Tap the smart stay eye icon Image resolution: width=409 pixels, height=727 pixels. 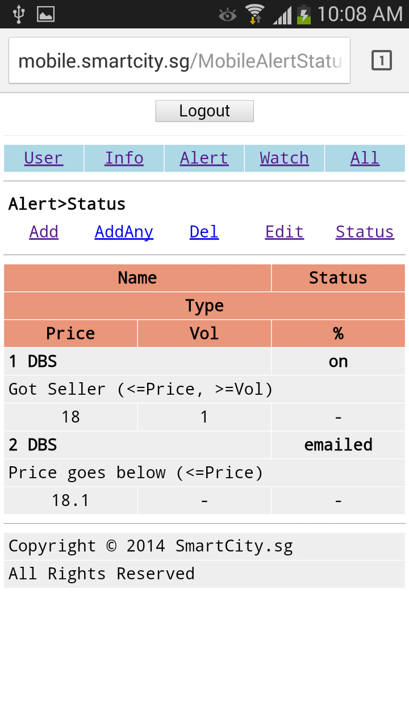coord(227,15)
